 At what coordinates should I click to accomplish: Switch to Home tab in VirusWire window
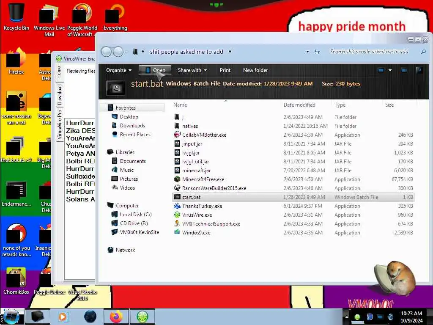point(59,72)
